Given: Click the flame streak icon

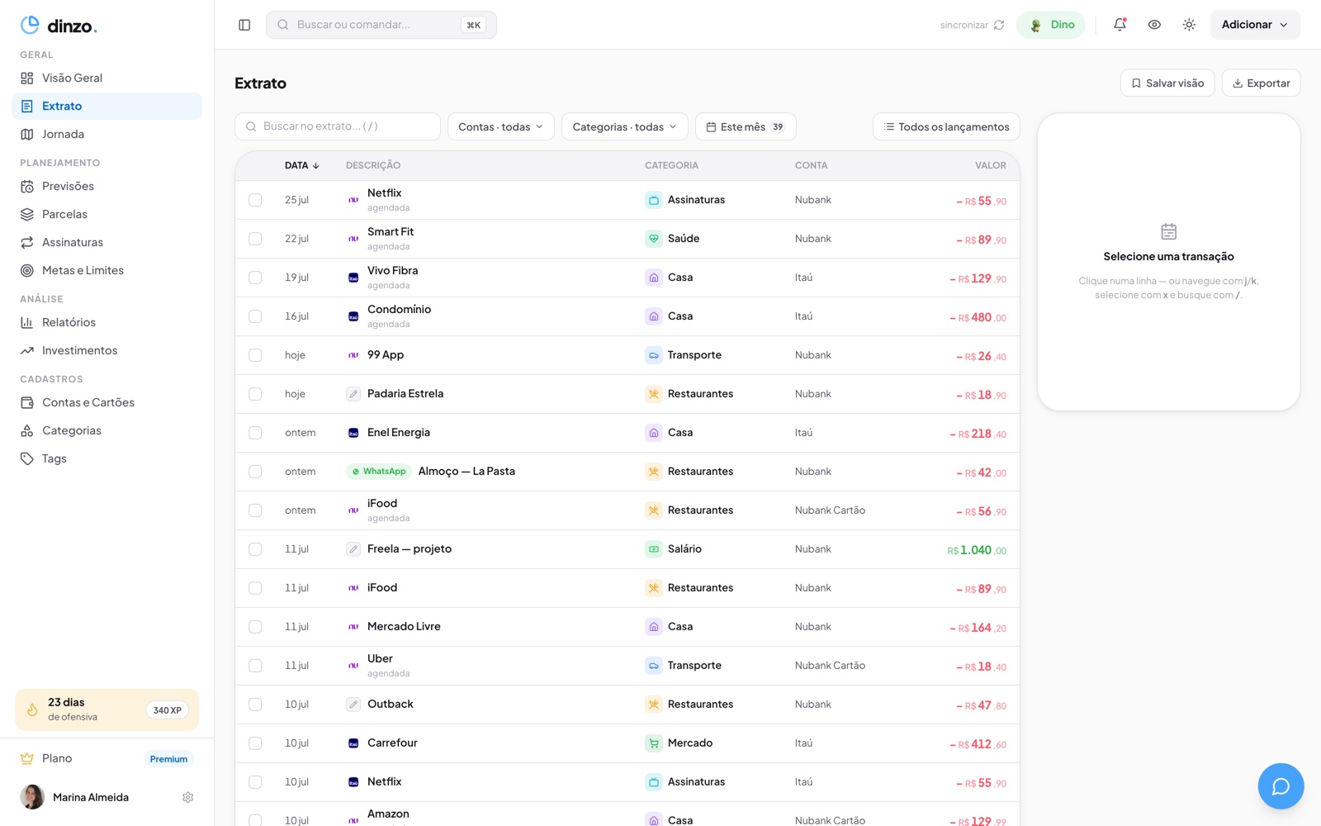Looking at the screenshot, I should click(32, 710).
